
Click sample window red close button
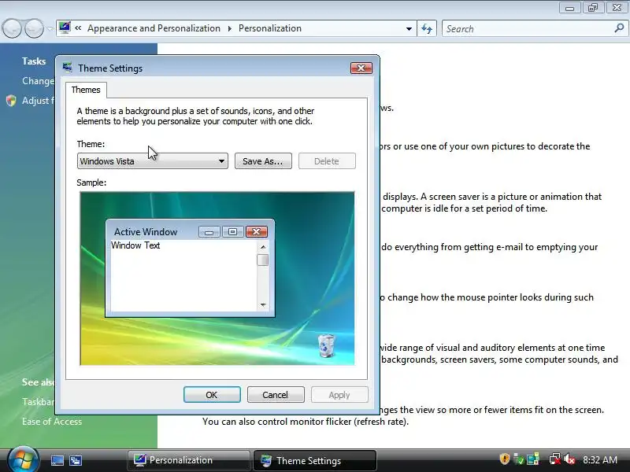coord(257,231)
